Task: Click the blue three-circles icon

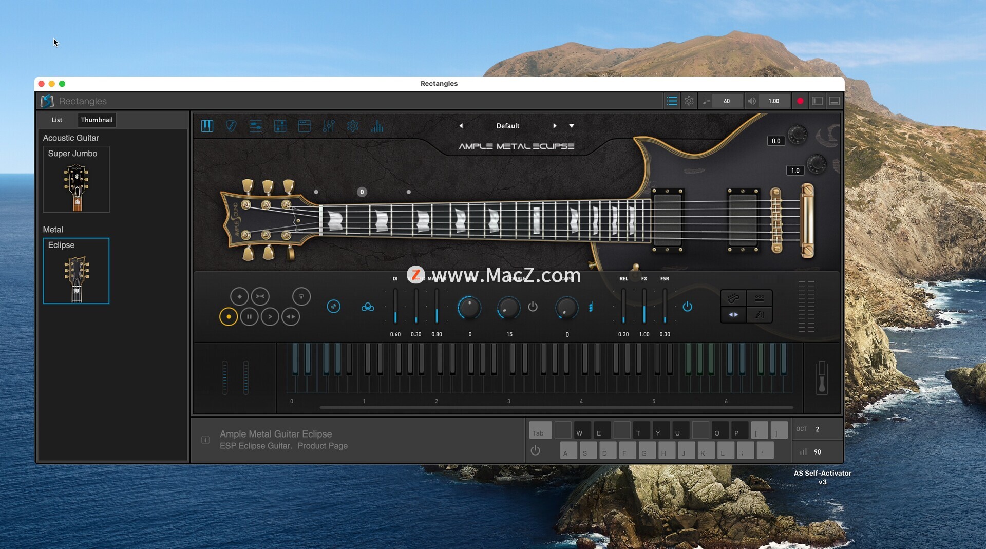Action: coord(368,307)
